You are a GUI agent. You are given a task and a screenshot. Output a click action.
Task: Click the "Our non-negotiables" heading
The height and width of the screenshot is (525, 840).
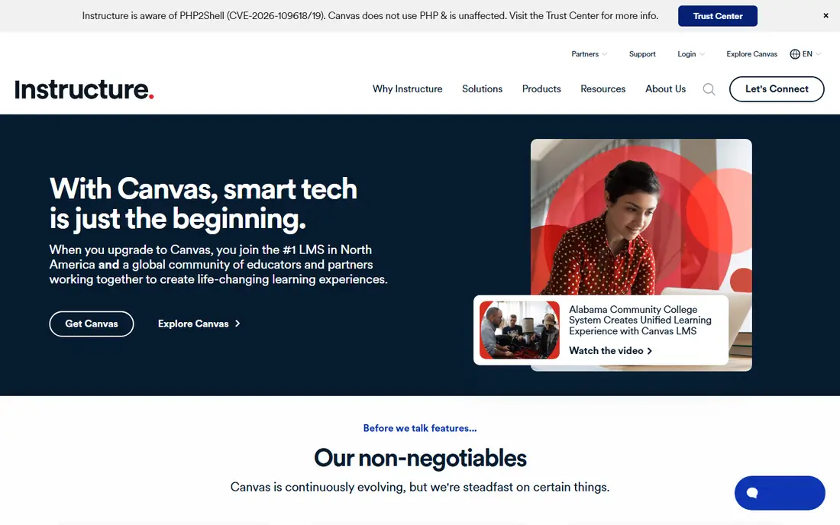click(420, 458)
